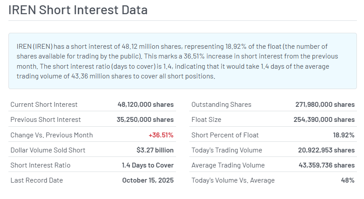Image resolution: width=364 pixels, height=199 pixels.
Task: Click the Current Short Interest label
Action: tap(44, 105)
